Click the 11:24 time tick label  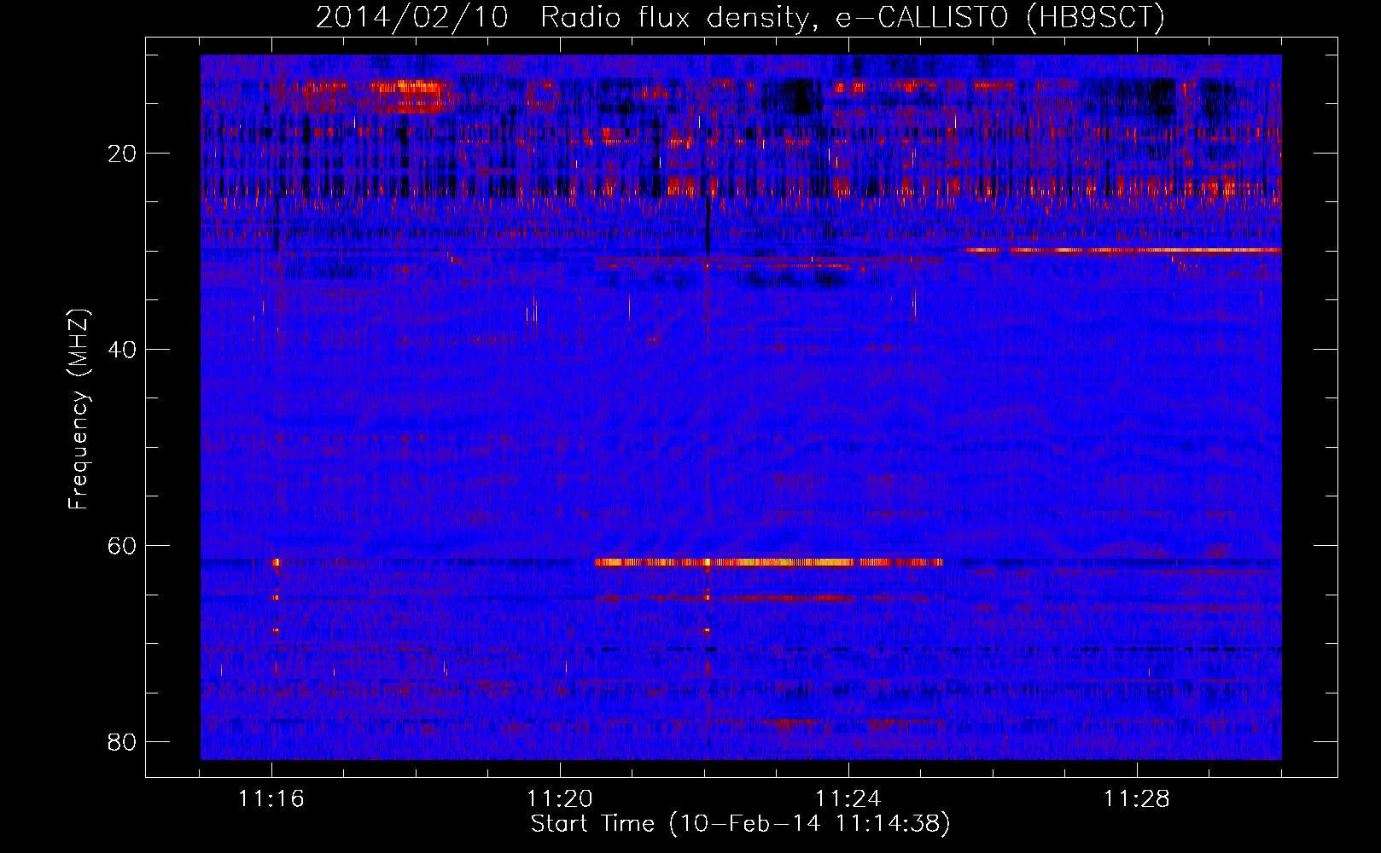(x=848, y=799)
